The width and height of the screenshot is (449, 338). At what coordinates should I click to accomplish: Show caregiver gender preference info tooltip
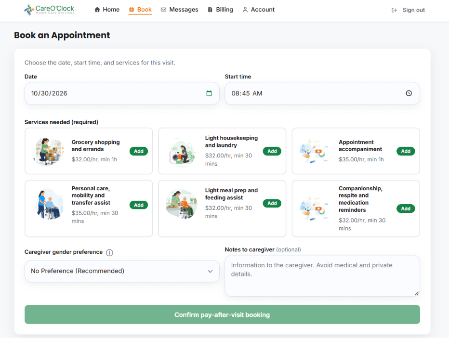click(109, 252)
